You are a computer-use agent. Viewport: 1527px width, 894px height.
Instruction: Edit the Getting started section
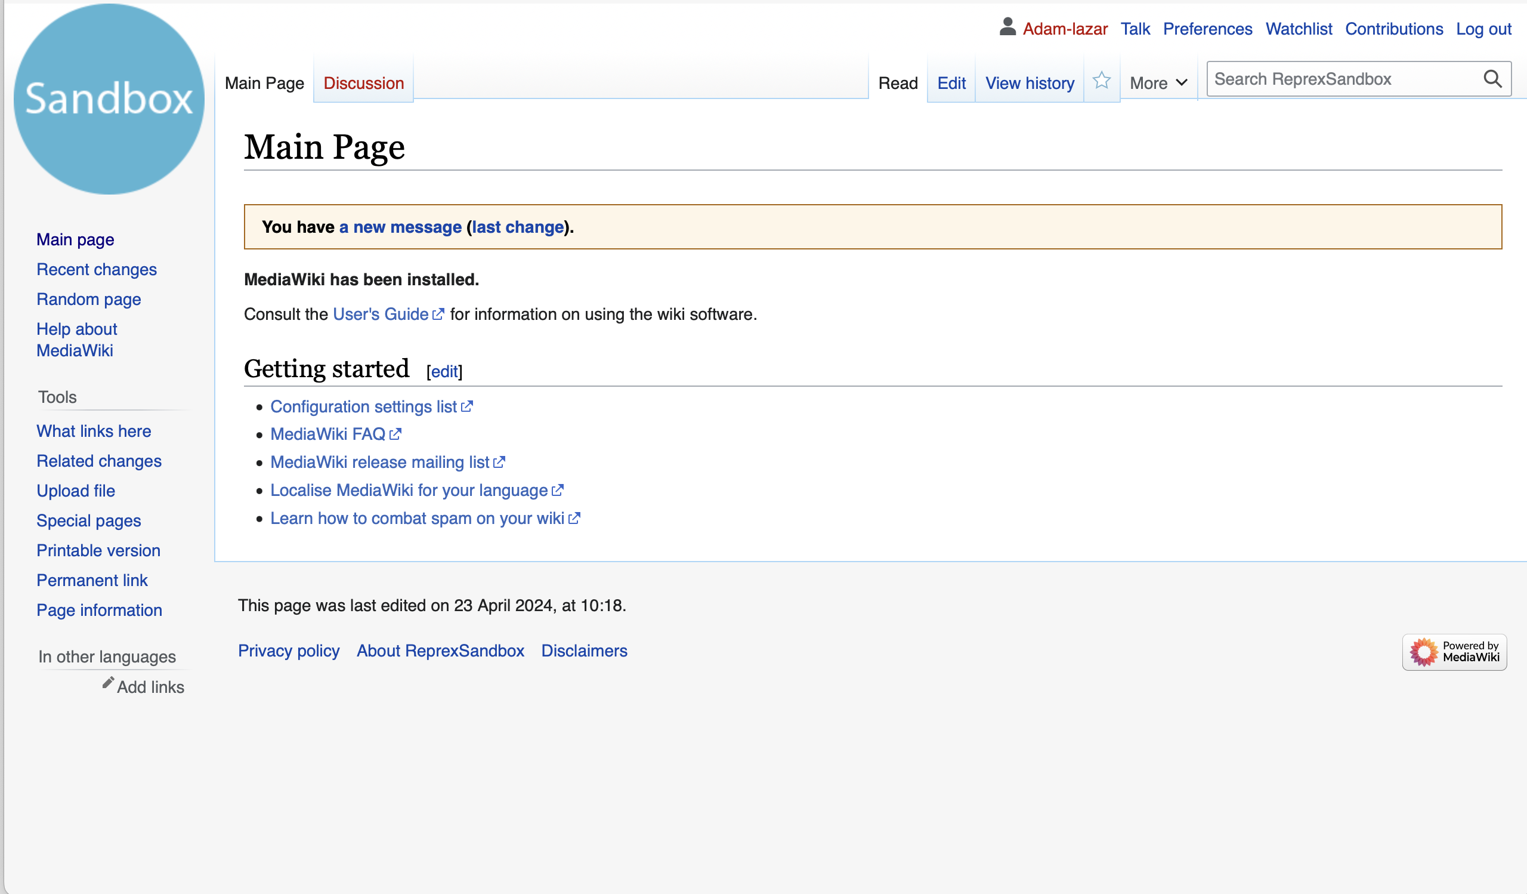click(444, 371)
